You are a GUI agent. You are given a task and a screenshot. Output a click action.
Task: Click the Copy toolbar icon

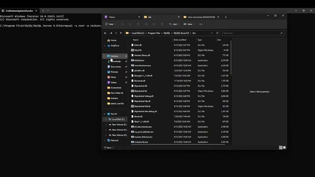click(130, 24)
